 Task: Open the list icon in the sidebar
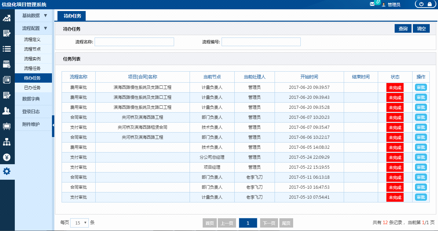pos(7,49)
